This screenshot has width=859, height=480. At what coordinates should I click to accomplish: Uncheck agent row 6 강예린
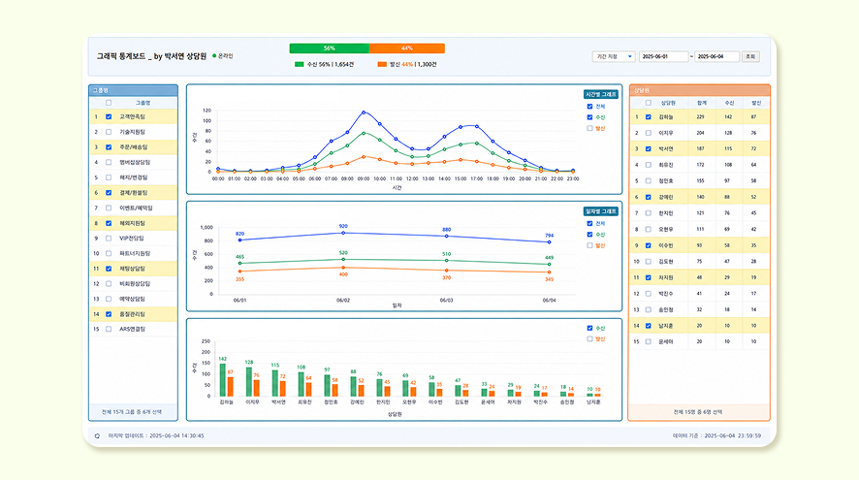point(649,197)
